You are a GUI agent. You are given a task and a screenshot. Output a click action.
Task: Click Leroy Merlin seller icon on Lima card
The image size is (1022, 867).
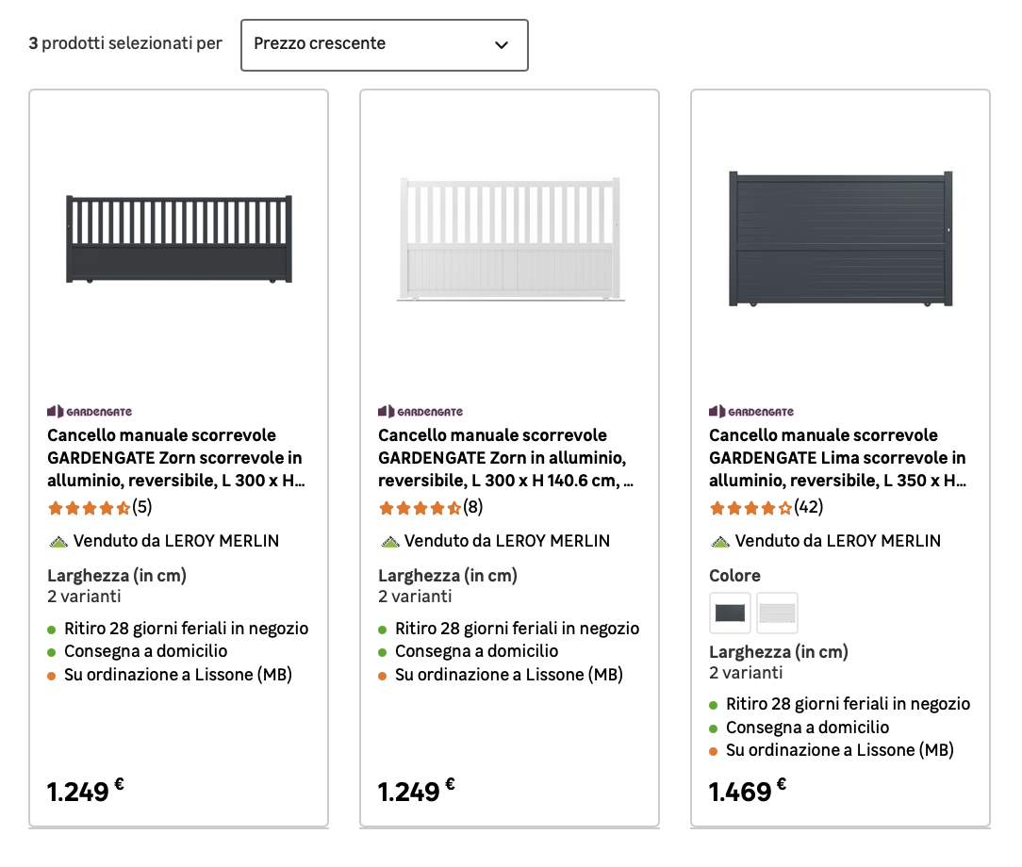coord(720,542)
